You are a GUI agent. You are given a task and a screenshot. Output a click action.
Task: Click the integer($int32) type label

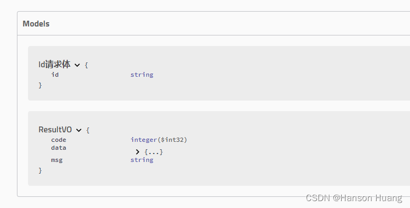[x=159, y=140]
